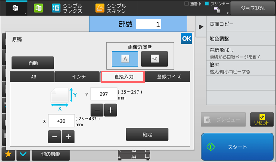The height and width of the screenshot is (162, 276).
Task: Increase the X value with plus
Action: click(68, 137)
